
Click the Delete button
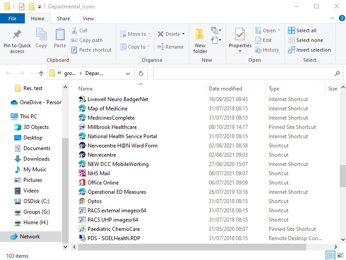pos(169,34)
